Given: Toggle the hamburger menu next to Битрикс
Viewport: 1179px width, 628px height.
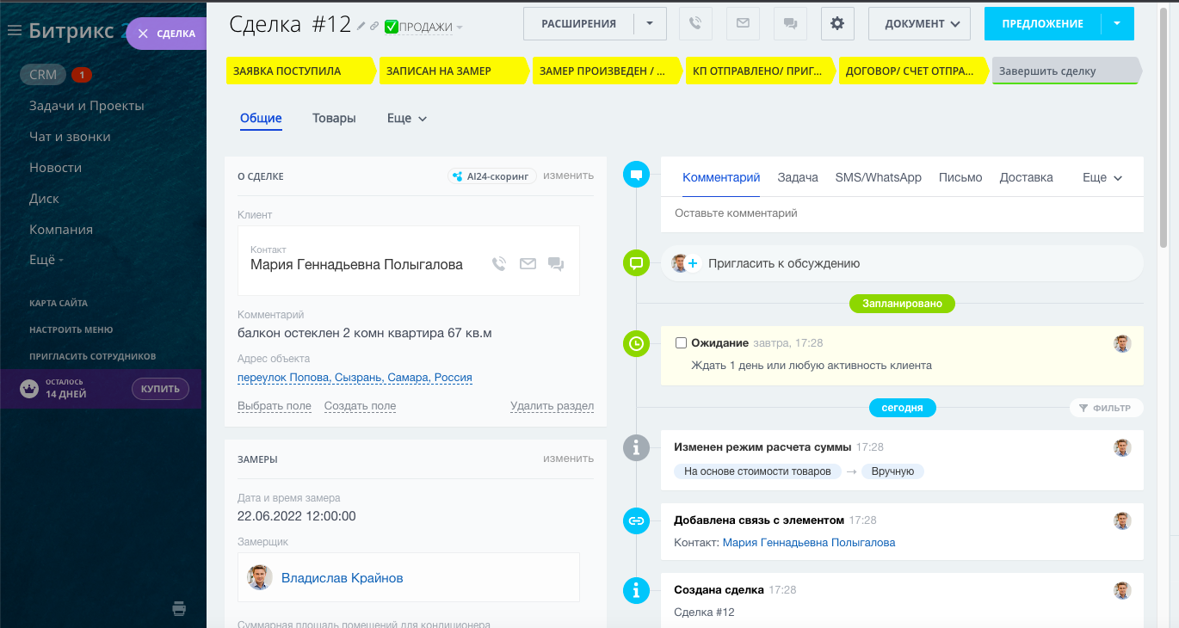Looking at the screenshot, I should click(14, 31).
